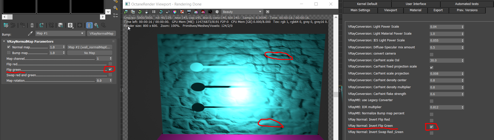The width and height of the screenshot is (494, 140).
Task: Toggle the Flip green checkbox
Action: click(110, 69)
